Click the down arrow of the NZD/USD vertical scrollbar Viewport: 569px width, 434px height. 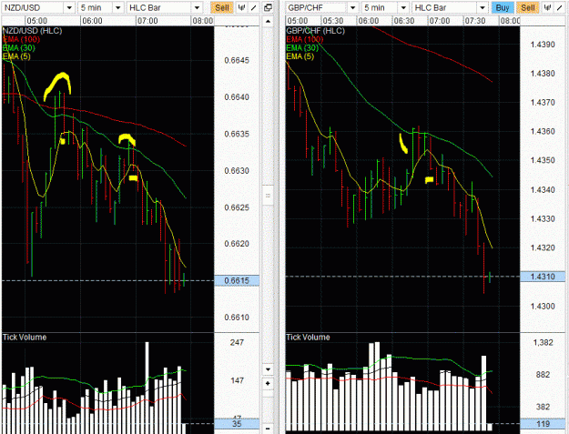pos(268,369)
